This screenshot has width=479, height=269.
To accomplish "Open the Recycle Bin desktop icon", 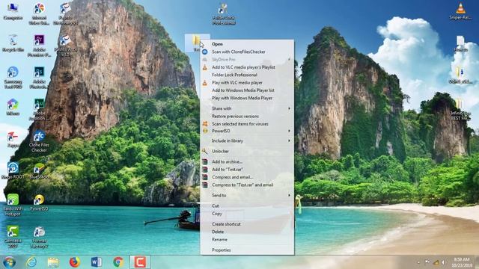I will point(13,43).
